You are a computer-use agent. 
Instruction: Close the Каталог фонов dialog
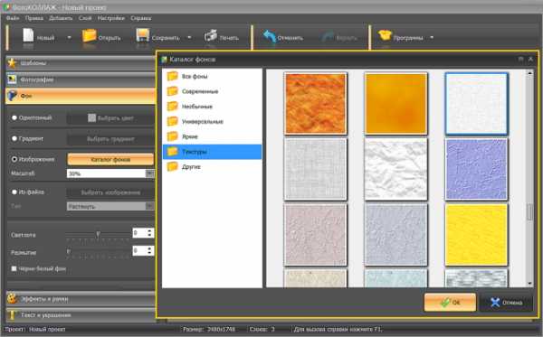(x=530, y=60)
